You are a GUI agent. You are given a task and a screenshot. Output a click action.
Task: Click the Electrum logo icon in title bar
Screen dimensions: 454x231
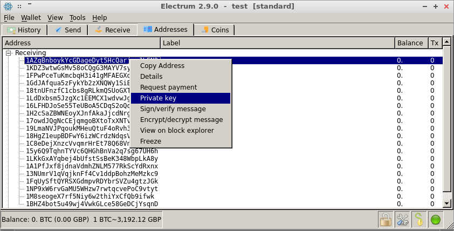click(x=8, y=6)
